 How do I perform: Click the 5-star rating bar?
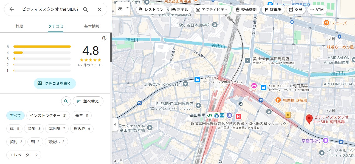(x=42, y=47)
